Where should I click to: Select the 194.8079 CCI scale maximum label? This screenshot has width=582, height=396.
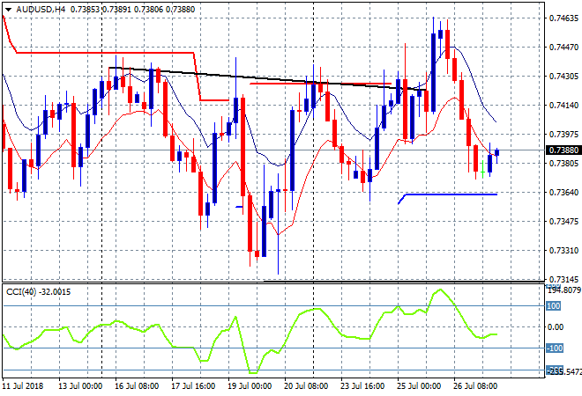click(564, 290)
